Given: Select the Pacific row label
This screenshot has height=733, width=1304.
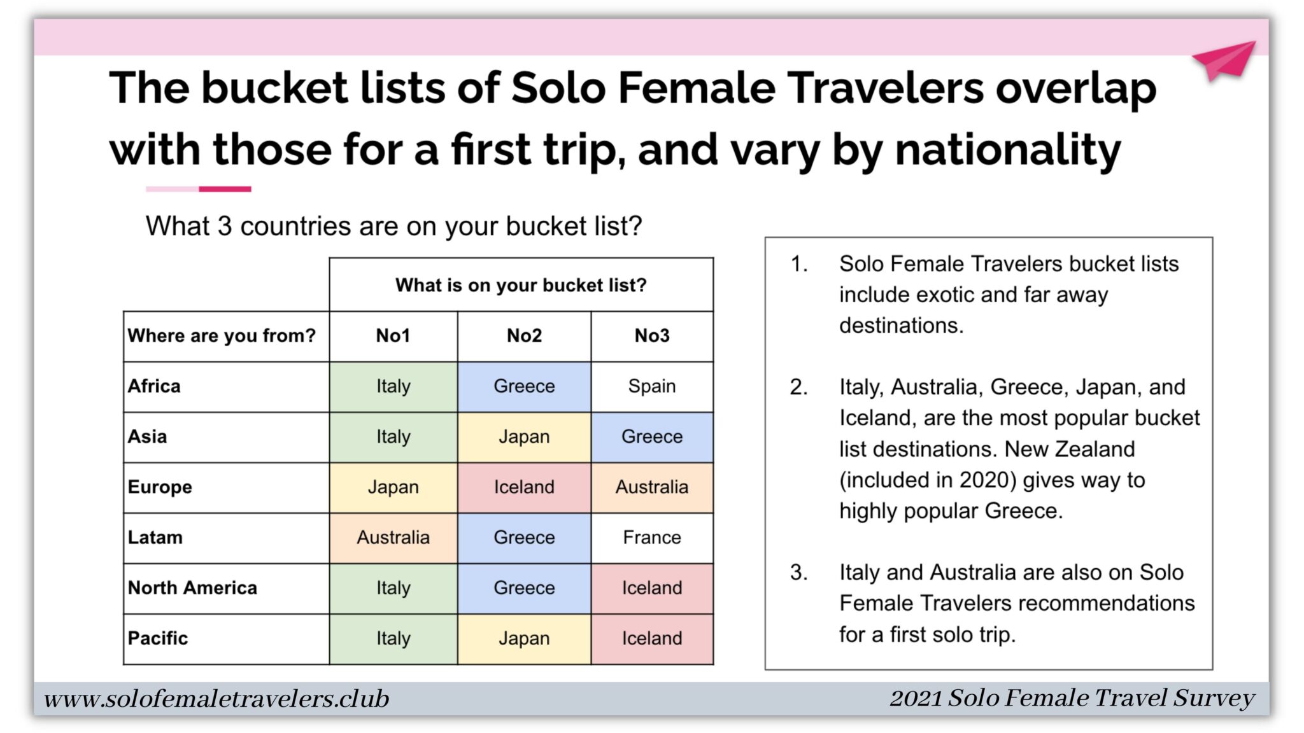Looking at the screenshot, I should (x=226, y=639).
